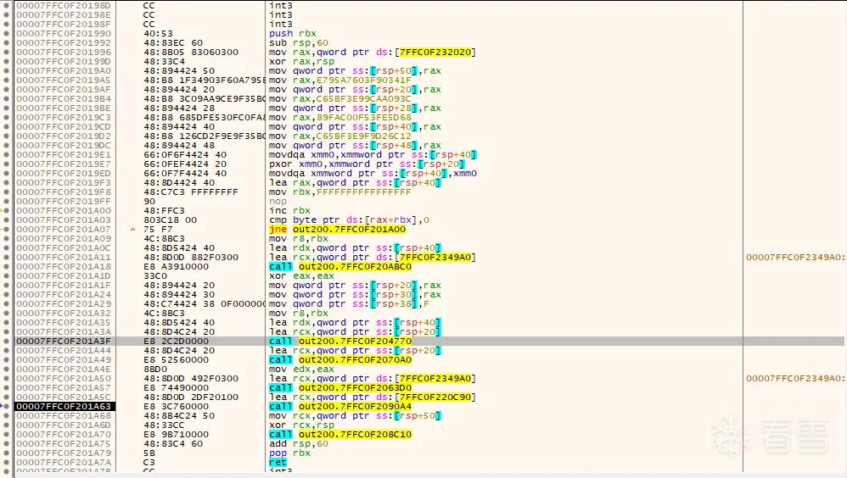
Task: Click the call out200.7FFC0F2070A0 instruction
Action: [340, 360]
